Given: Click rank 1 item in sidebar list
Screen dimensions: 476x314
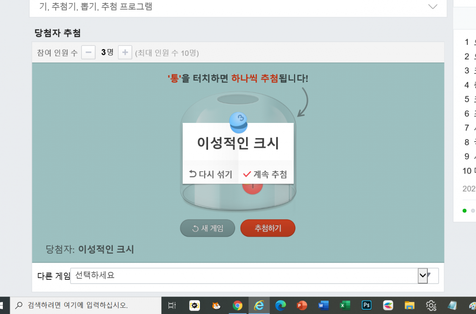Looking at the screenshot, I should (470, 42).
